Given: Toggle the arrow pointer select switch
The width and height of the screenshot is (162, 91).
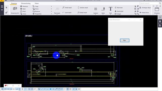Looking at the screenshot, I should 39,89.
